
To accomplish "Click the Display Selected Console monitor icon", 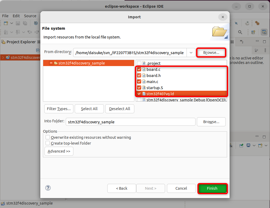I will click(248, 145).
